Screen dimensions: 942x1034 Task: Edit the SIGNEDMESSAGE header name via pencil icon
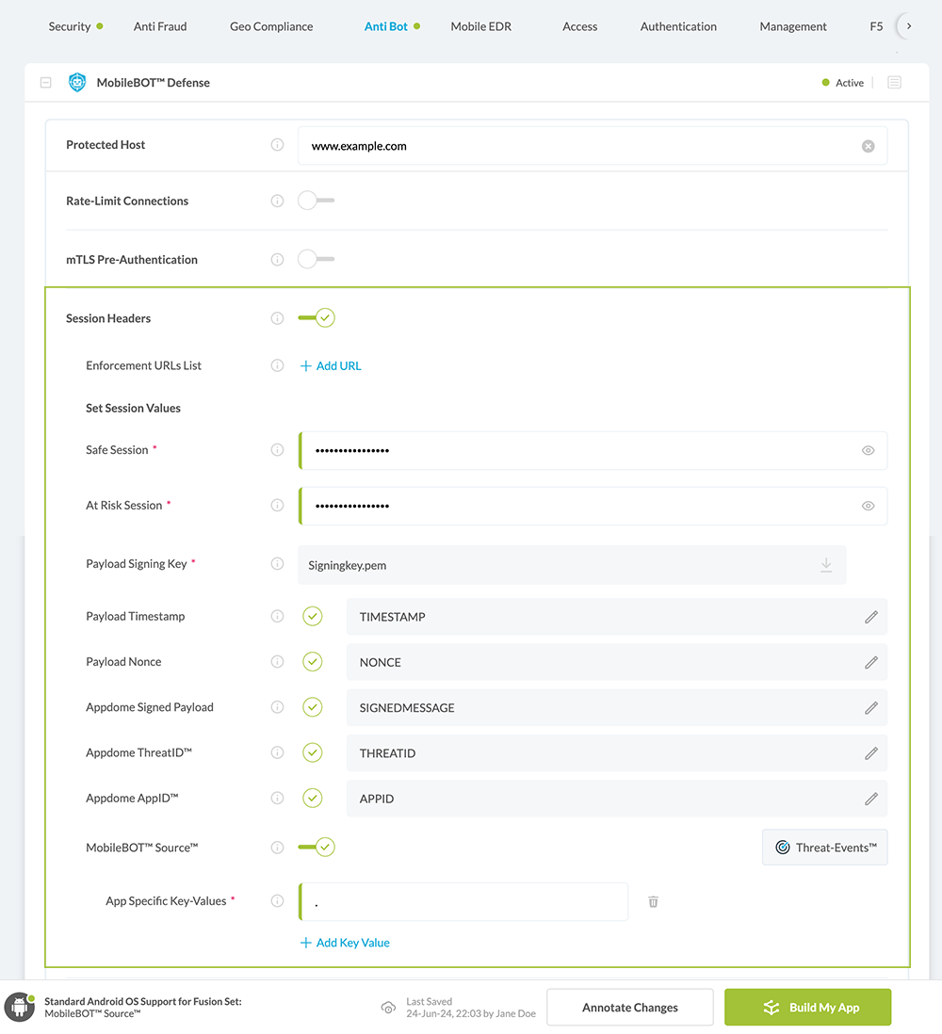click(871, 707)
